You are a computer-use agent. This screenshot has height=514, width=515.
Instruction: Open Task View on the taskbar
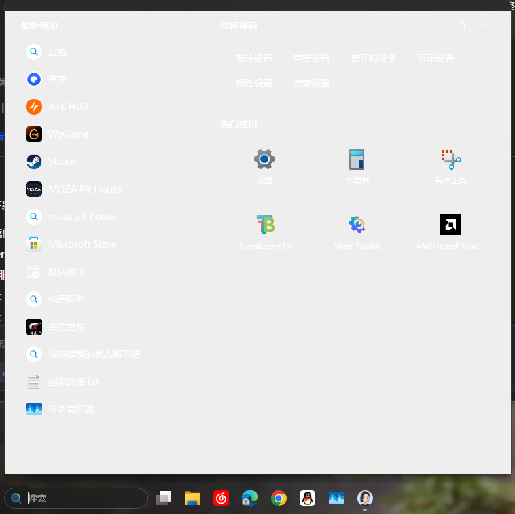pyautogui.click(x=164, y=498)
